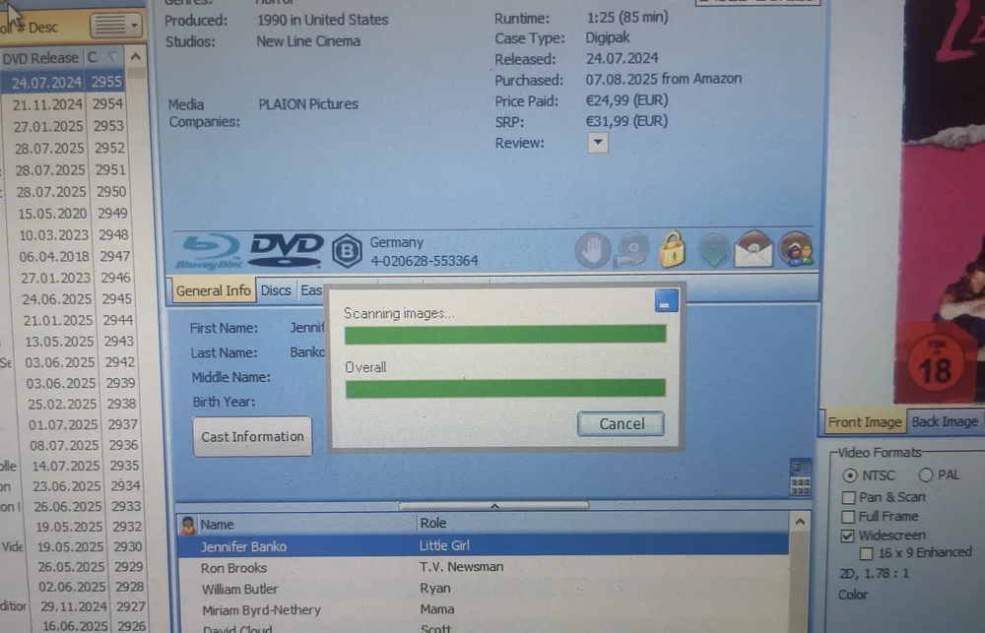Click the hexagonal region B icon
This screenshot has width=985, height=633.
click(x=346, y=251)
